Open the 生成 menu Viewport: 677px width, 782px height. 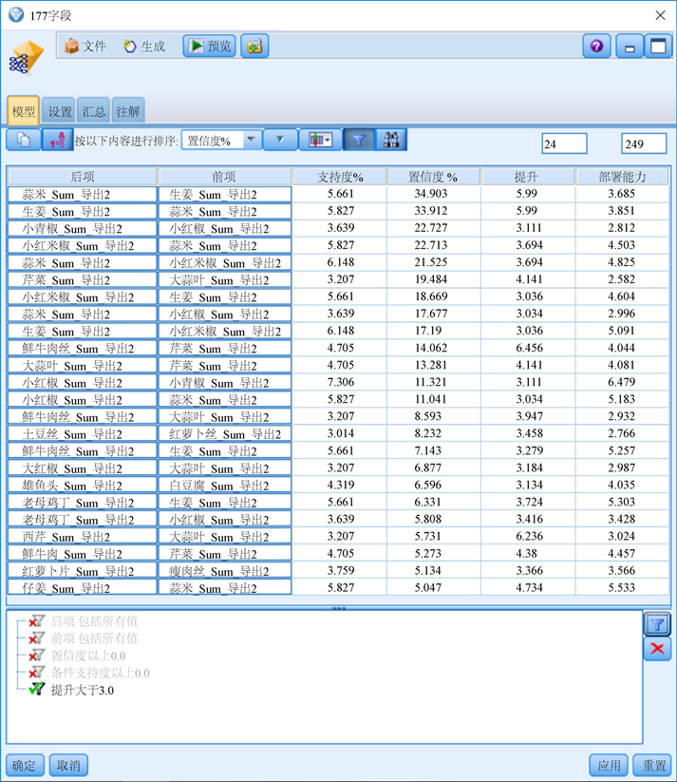coord(143,46)
